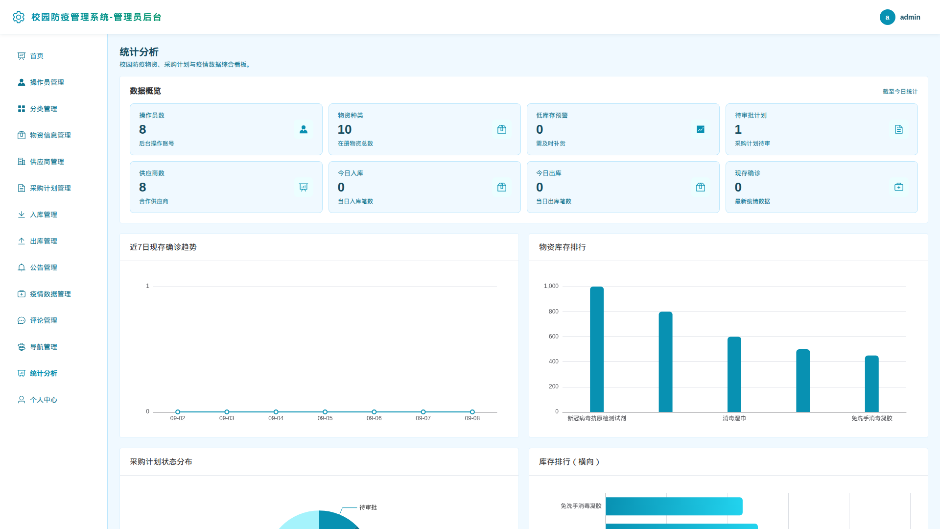The height and width of the screenshot is (529, 940).
Task: Open the admin user avatar
Action: (x=887, y=17)
